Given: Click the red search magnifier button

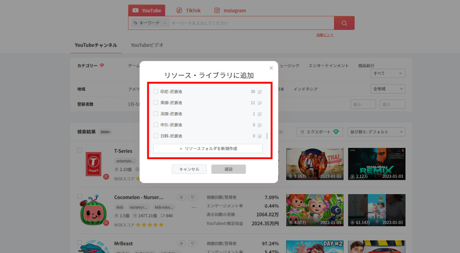Looking at the screenshot, I should tap(344, 23).
